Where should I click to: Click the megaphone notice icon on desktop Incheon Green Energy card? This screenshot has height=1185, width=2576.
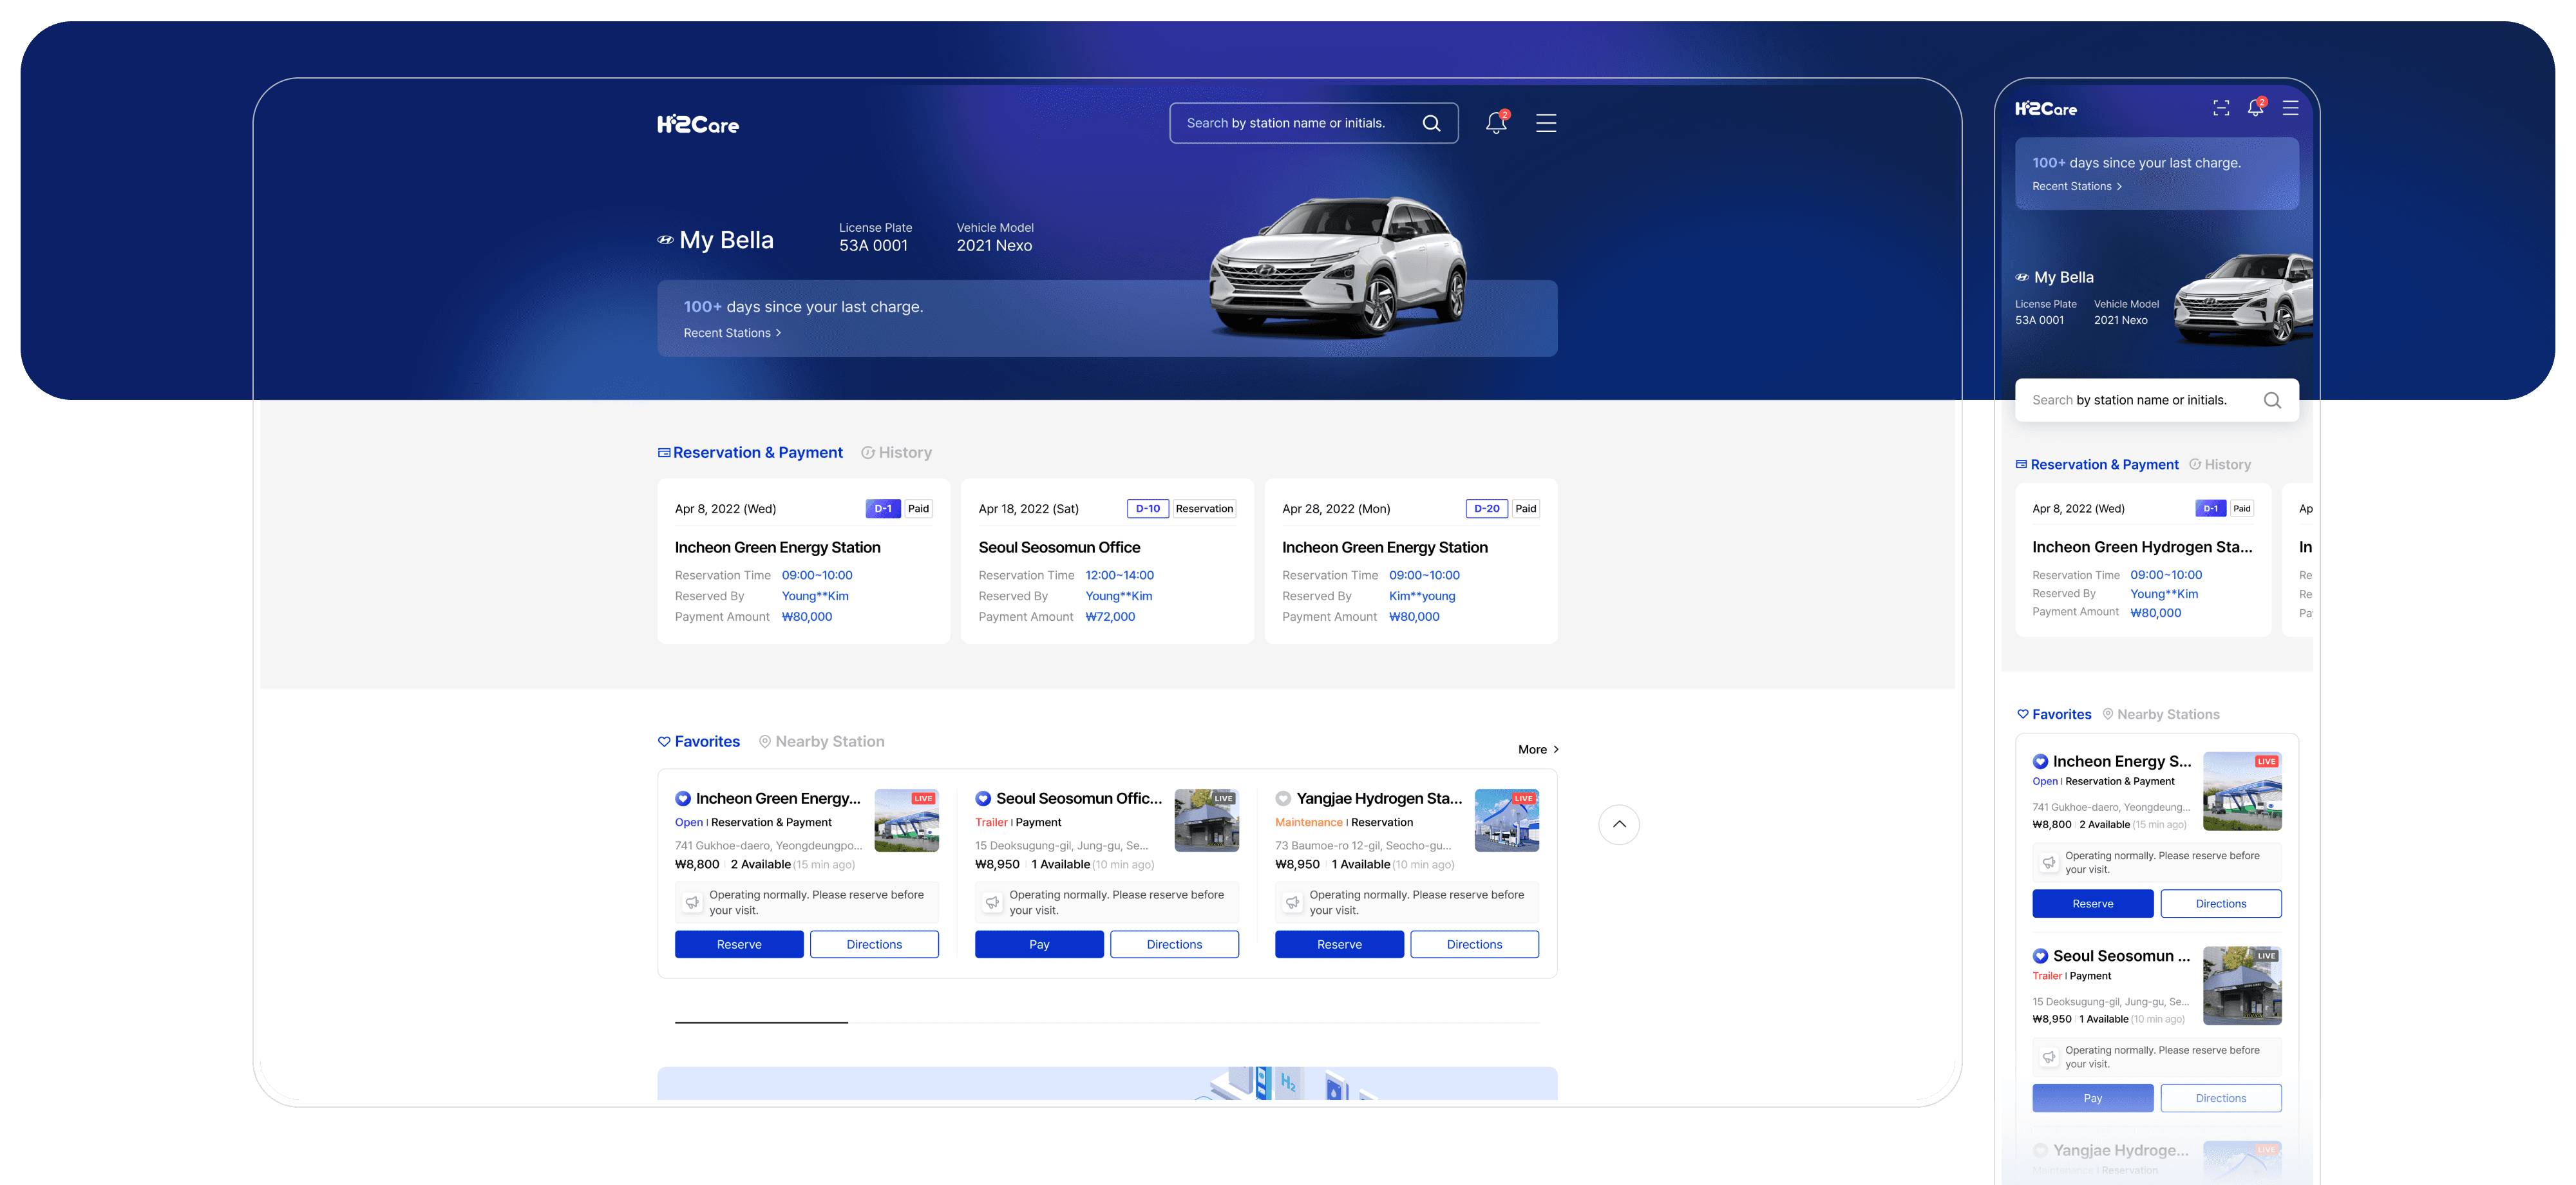692,902
